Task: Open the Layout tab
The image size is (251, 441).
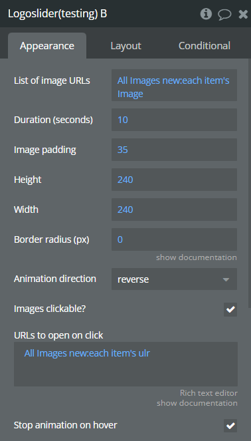Action: click(126, 46)
